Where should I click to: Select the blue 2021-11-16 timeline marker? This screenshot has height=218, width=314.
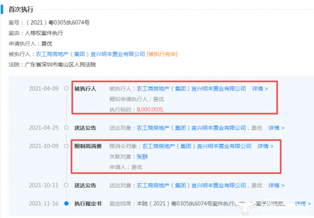66,204
